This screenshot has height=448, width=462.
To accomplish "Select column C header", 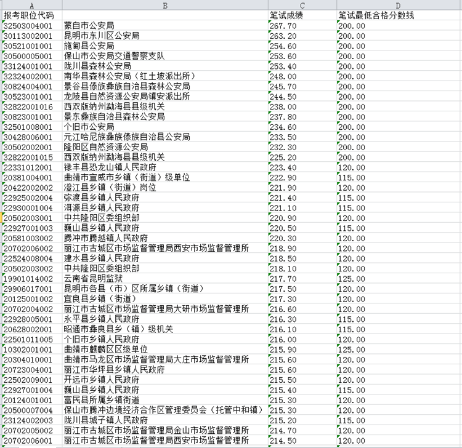I will click(x=302, y=5).
